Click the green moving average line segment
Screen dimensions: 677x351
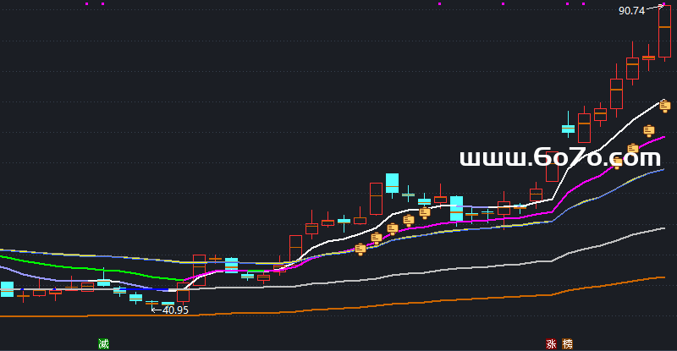click(x=127, y=272)
